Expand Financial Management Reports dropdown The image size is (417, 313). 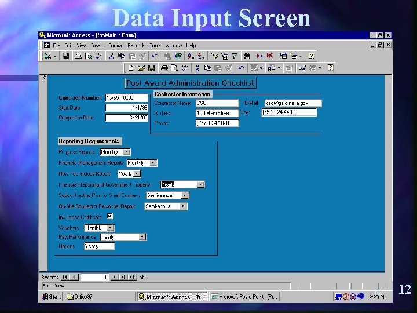(153, 163)
